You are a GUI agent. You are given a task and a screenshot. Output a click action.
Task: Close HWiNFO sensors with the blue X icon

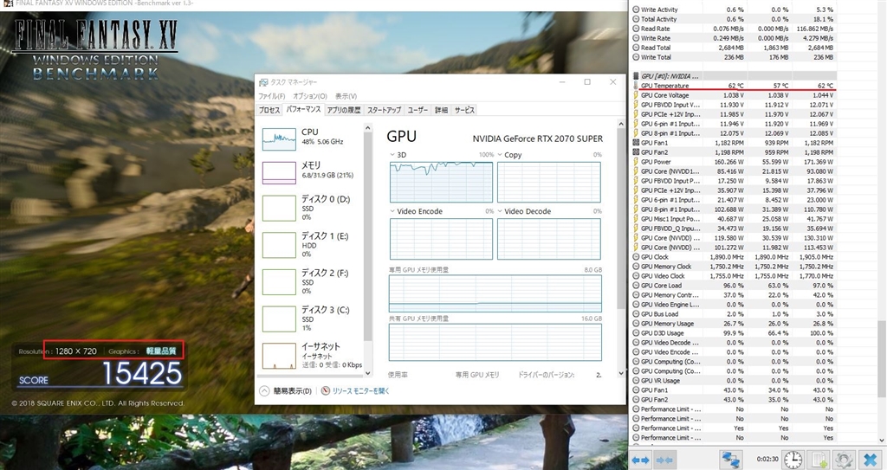click(870, 460)
